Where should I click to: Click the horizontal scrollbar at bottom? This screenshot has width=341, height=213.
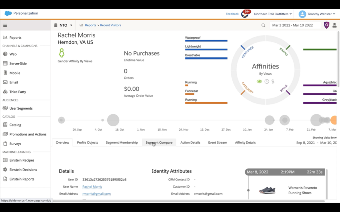(x=188, y=201)
